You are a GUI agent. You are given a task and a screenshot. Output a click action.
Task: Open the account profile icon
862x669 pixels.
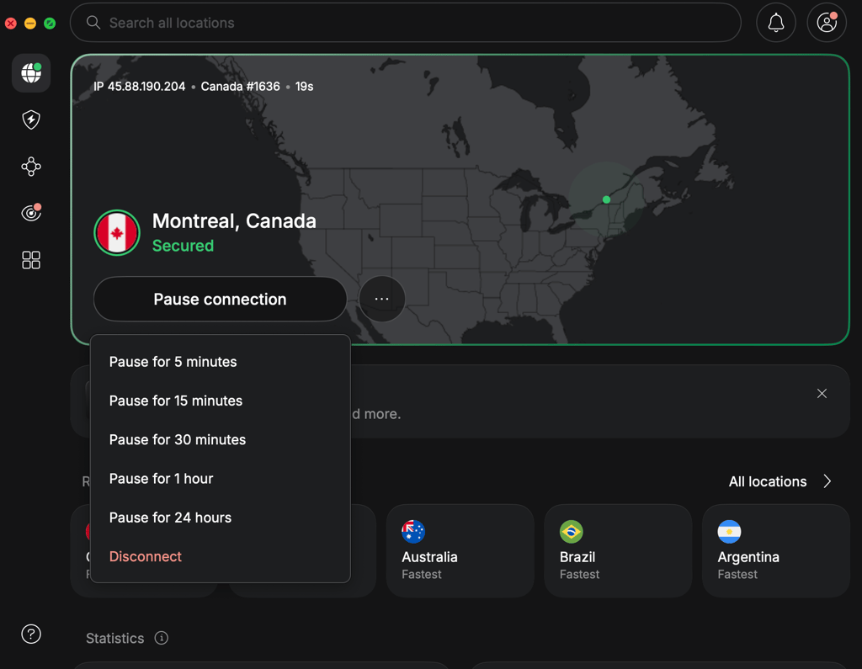[x=827, y=23]
